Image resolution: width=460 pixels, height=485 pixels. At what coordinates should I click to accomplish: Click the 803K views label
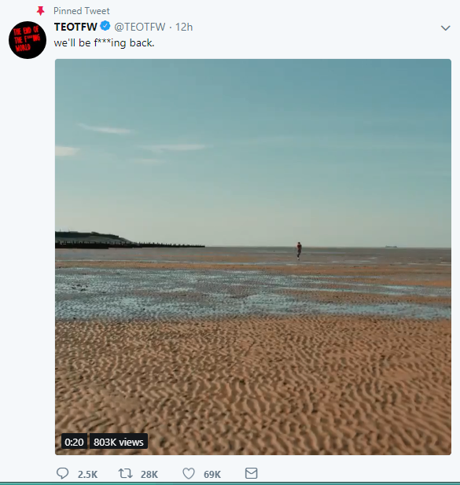119,442
